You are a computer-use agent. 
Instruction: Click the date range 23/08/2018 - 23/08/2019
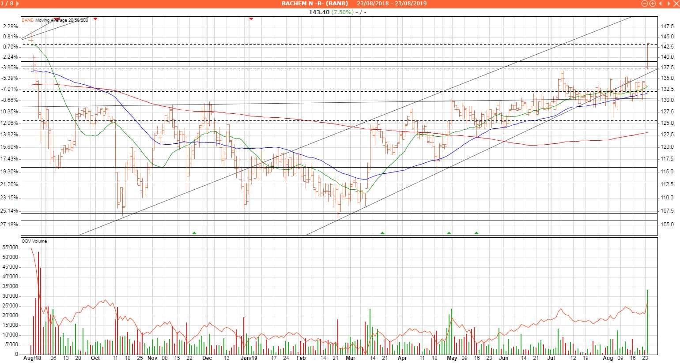(x=392, y=4)
